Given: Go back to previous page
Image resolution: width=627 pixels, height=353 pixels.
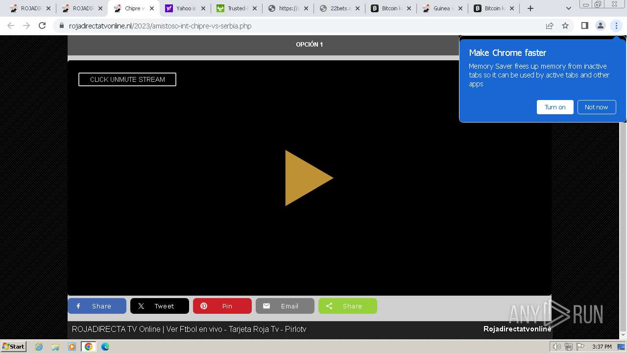Looking at the screenshot, I should (x=11, y=25).
